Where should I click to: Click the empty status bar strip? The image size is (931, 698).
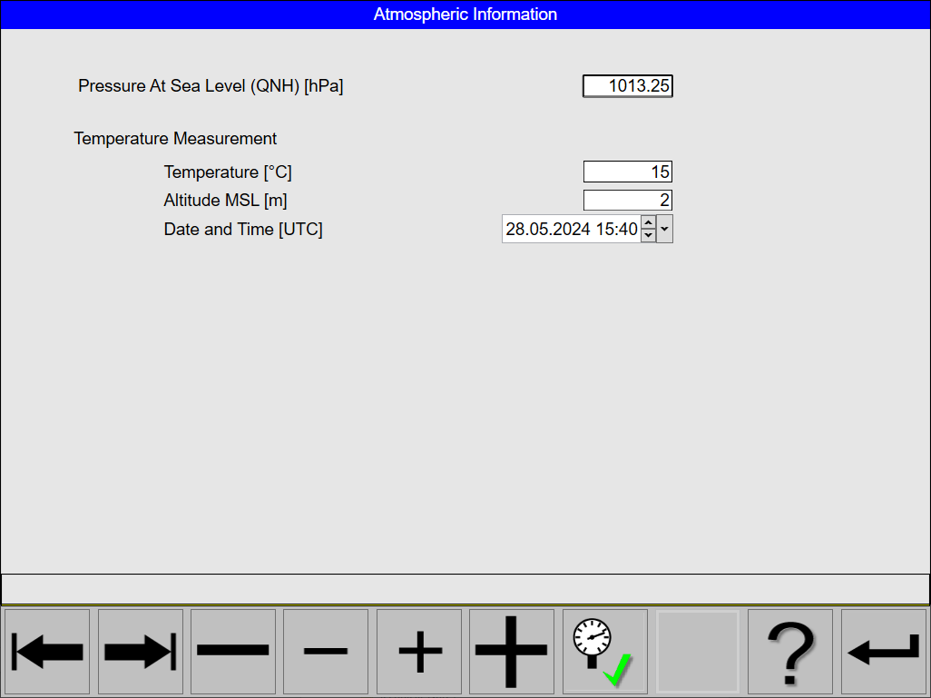click(465, 588)
